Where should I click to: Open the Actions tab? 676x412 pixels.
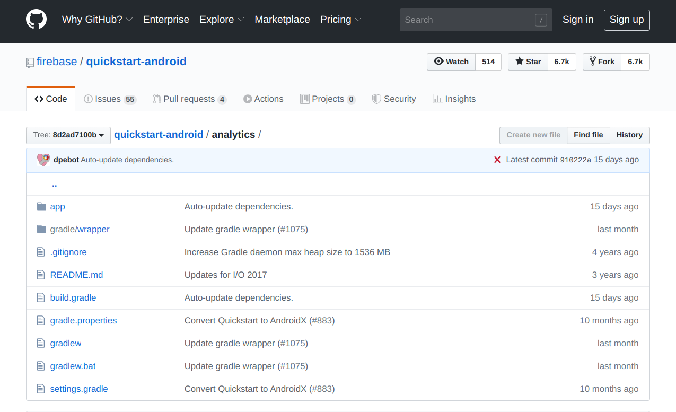coord(264,99)
